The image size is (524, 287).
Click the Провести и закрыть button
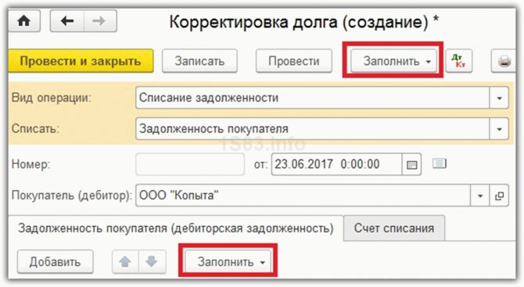(81, 61)
